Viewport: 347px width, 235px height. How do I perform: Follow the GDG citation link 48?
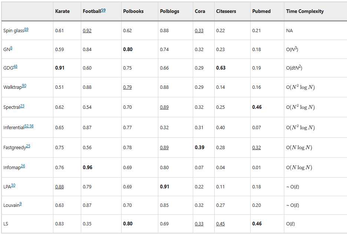pos(15,67)
